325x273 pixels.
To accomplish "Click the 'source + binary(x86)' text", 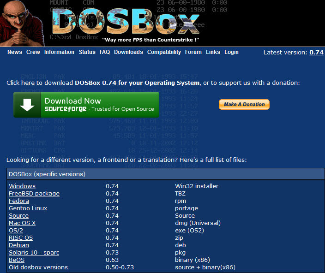I will point(205,267).
